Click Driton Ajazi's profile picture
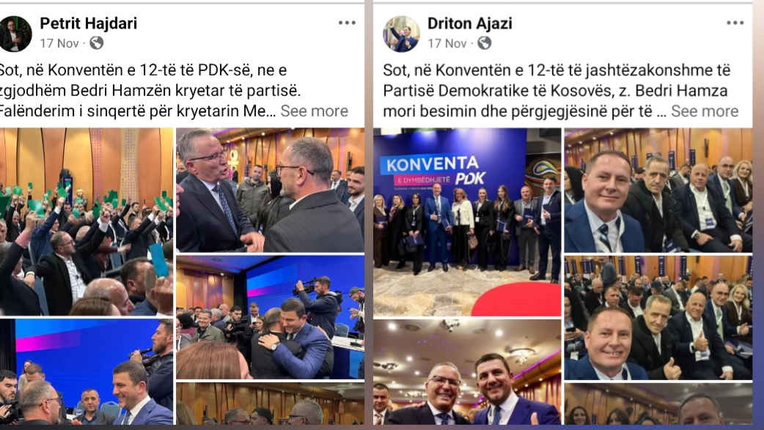The height and width of the screenshot is (430, 764). [402, 34]
